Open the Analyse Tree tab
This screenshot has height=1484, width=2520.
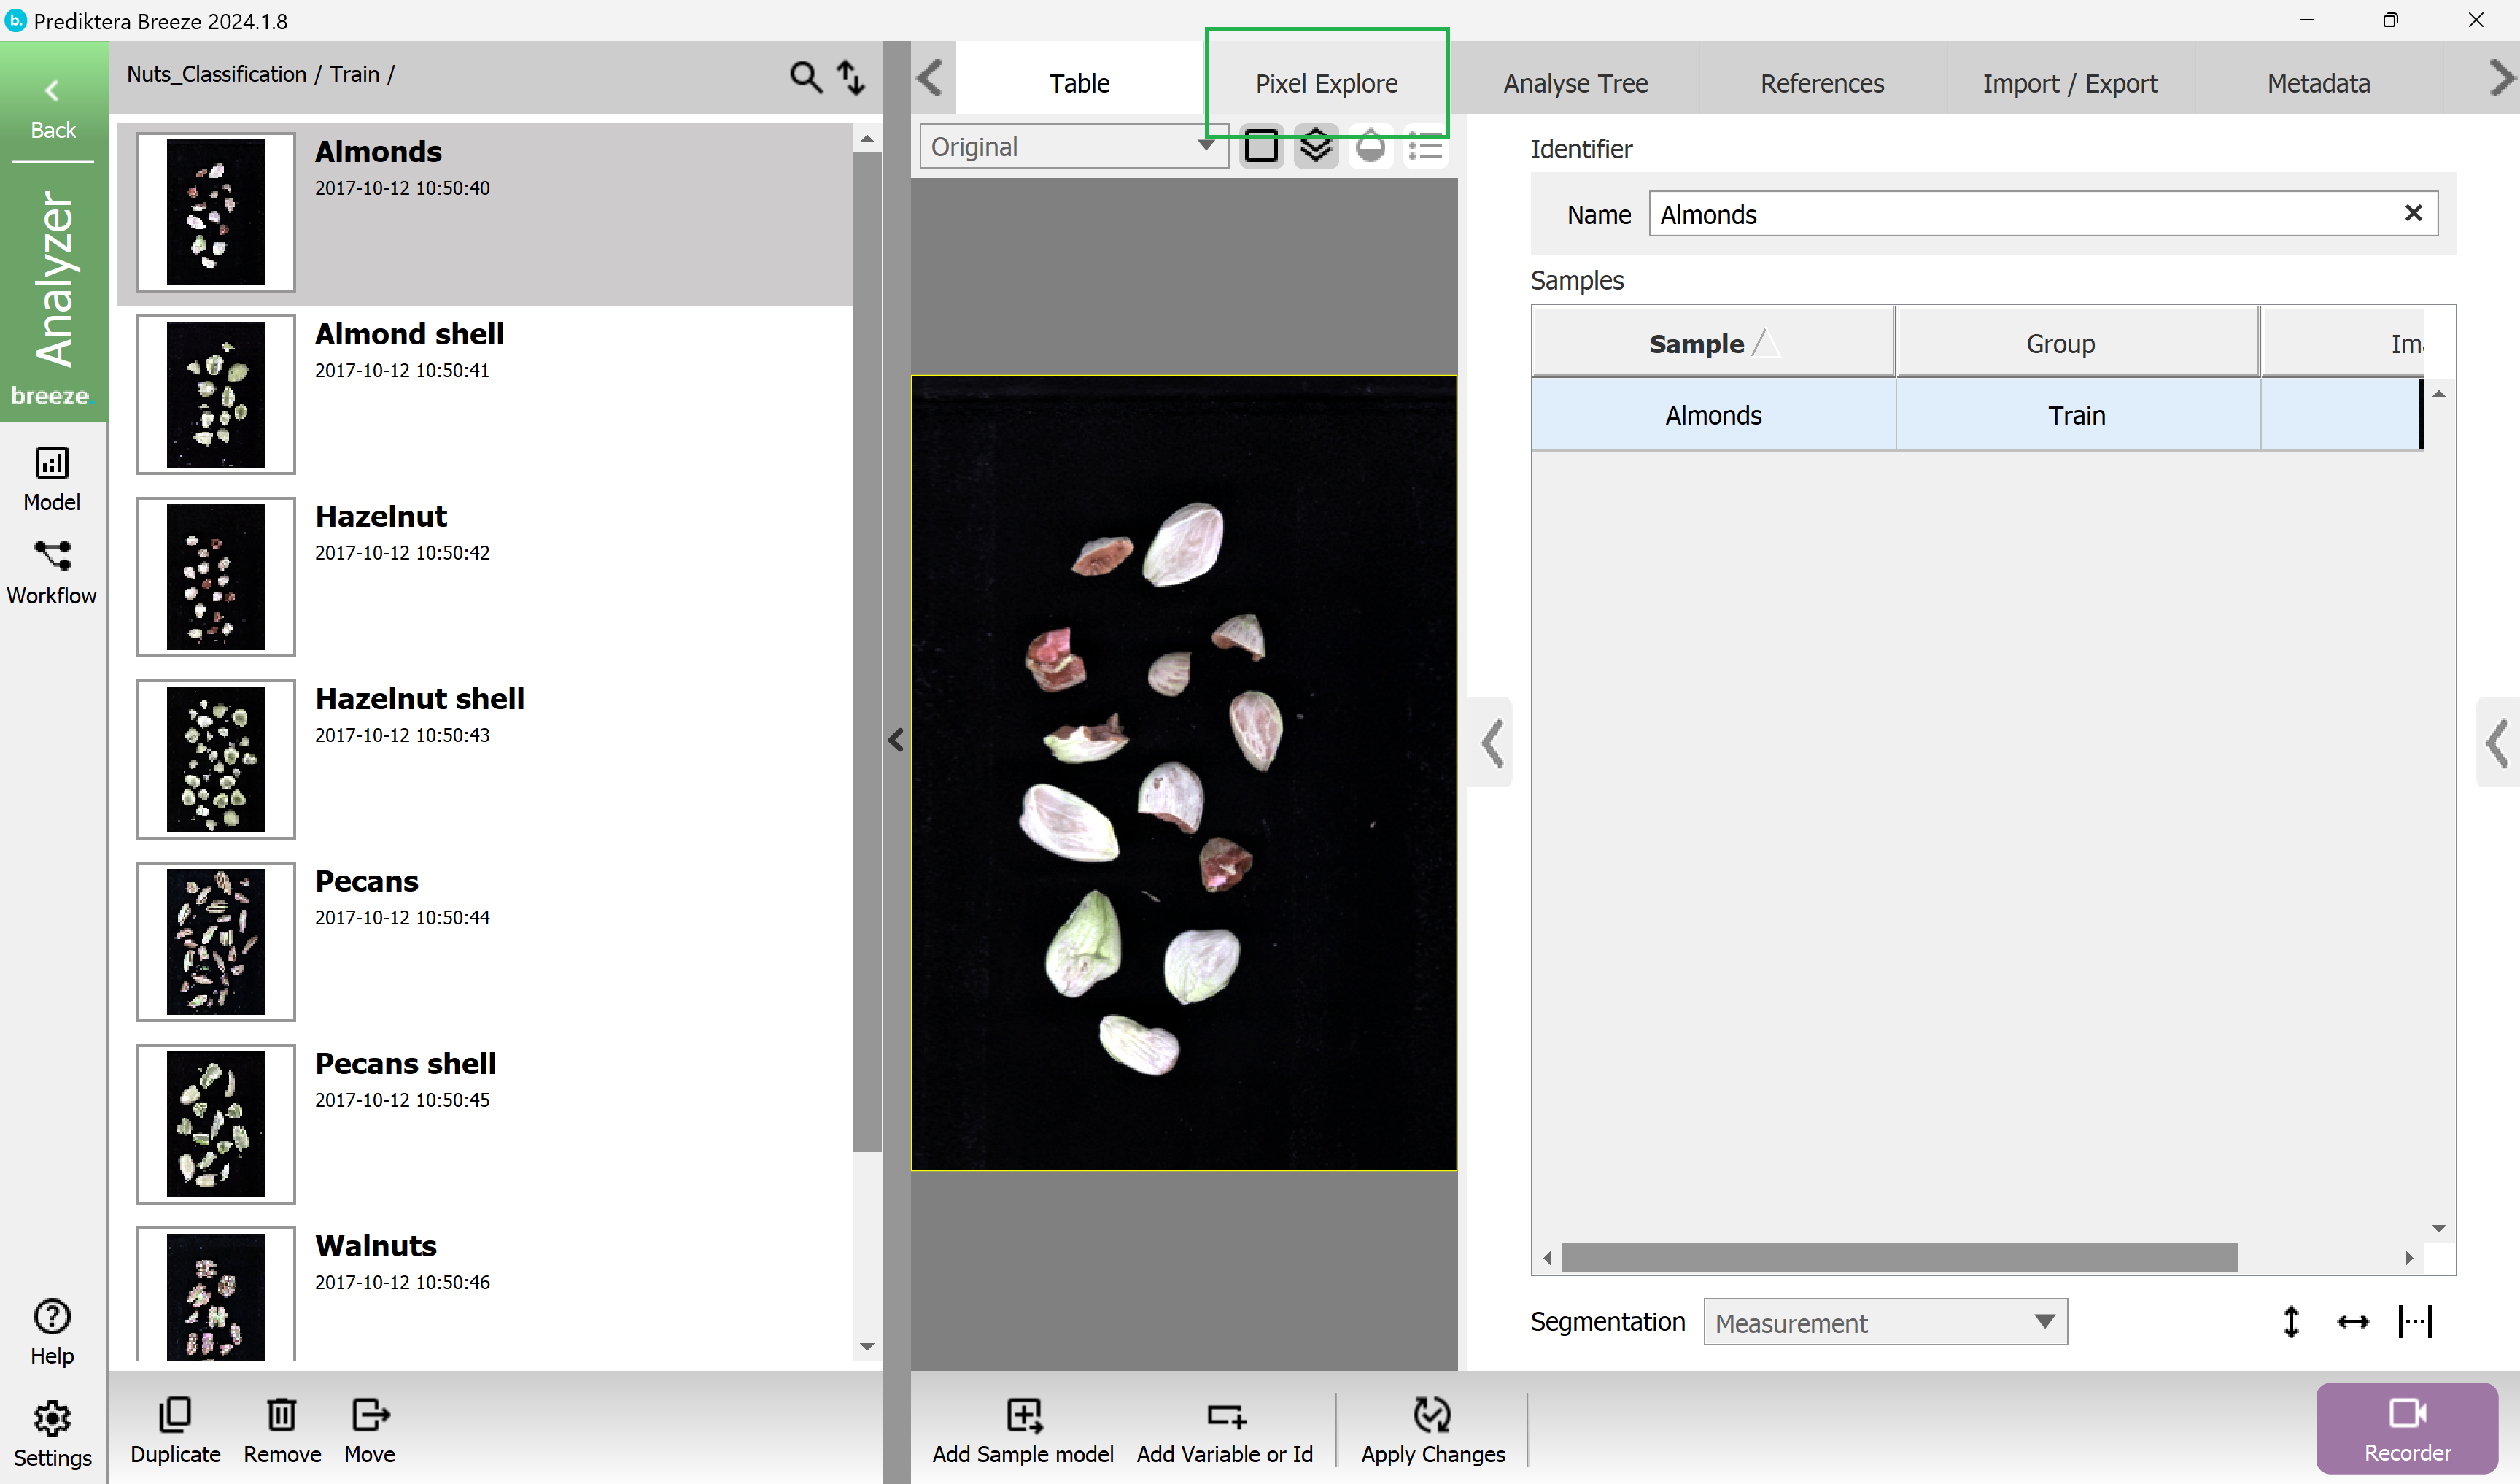[1575, 83]
